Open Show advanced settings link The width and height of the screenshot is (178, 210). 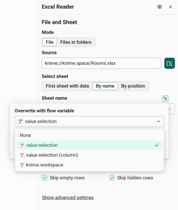[68, 198]
